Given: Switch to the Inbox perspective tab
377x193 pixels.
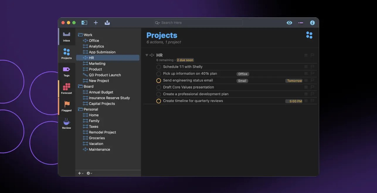Looking at the screenshot, I should (67, 37).
